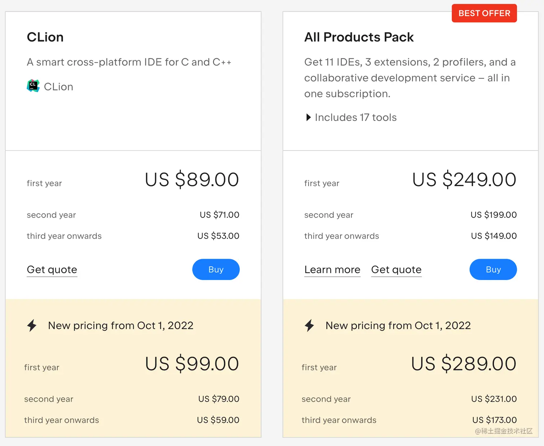Open the Get quote link for All Products Pack

click(396, 270)
